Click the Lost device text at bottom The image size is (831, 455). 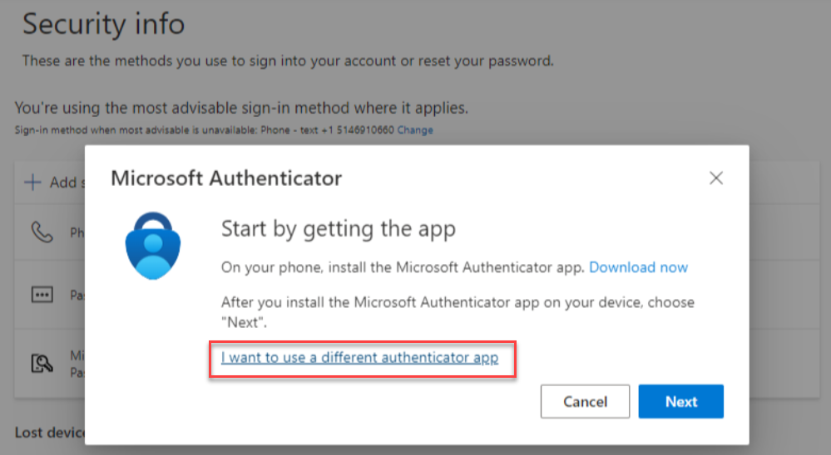click(x=50, y=433)
